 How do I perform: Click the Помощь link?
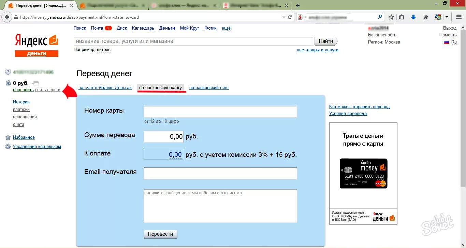(x=448, y=35)
